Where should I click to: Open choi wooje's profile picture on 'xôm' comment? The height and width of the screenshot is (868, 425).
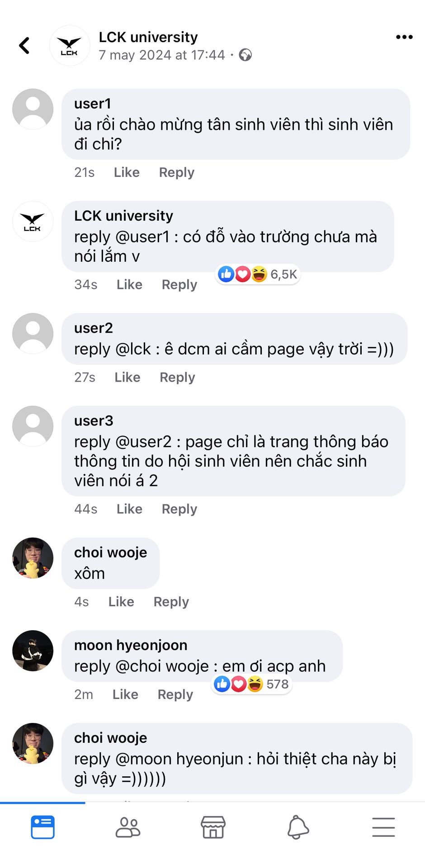pos(33,558)
